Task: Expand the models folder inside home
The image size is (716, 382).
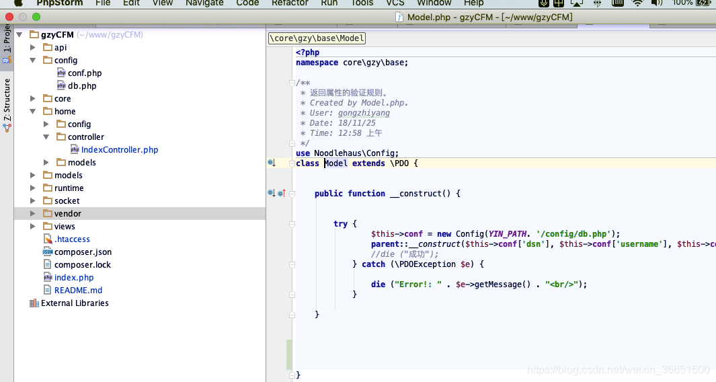Action: 46,163
